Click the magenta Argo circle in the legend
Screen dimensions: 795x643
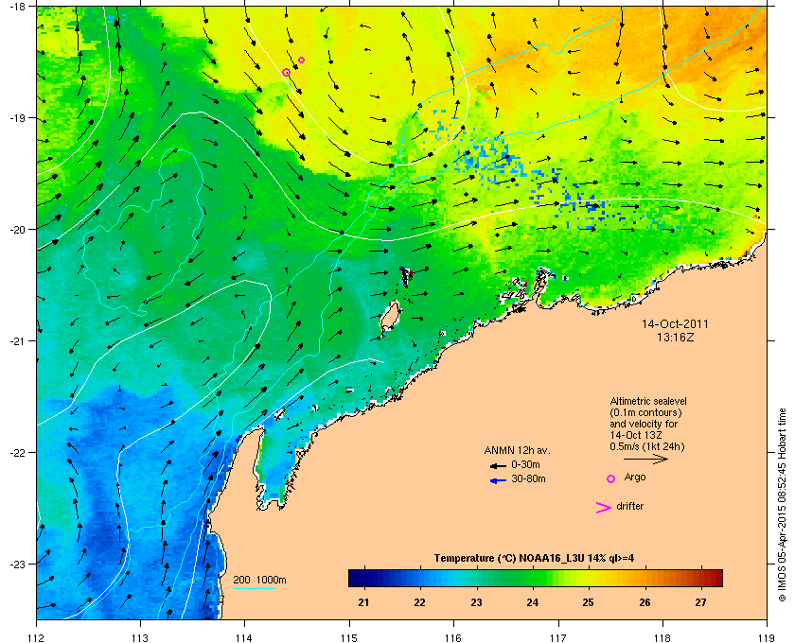[x=610, y=478]
